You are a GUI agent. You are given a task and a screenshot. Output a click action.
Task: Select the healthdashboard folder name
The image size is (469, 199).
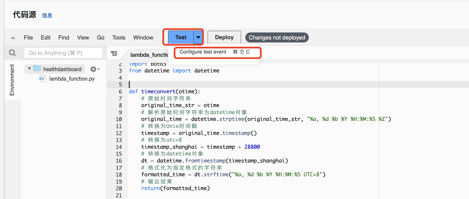(62, 69)
